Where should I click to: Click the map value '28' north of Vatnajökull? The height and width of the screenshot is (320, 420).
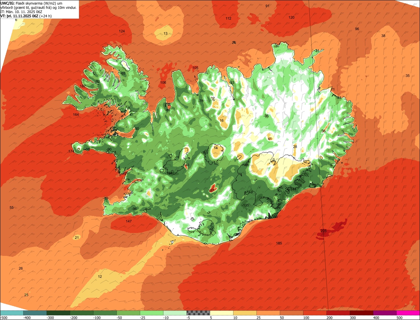coord(295,147)
